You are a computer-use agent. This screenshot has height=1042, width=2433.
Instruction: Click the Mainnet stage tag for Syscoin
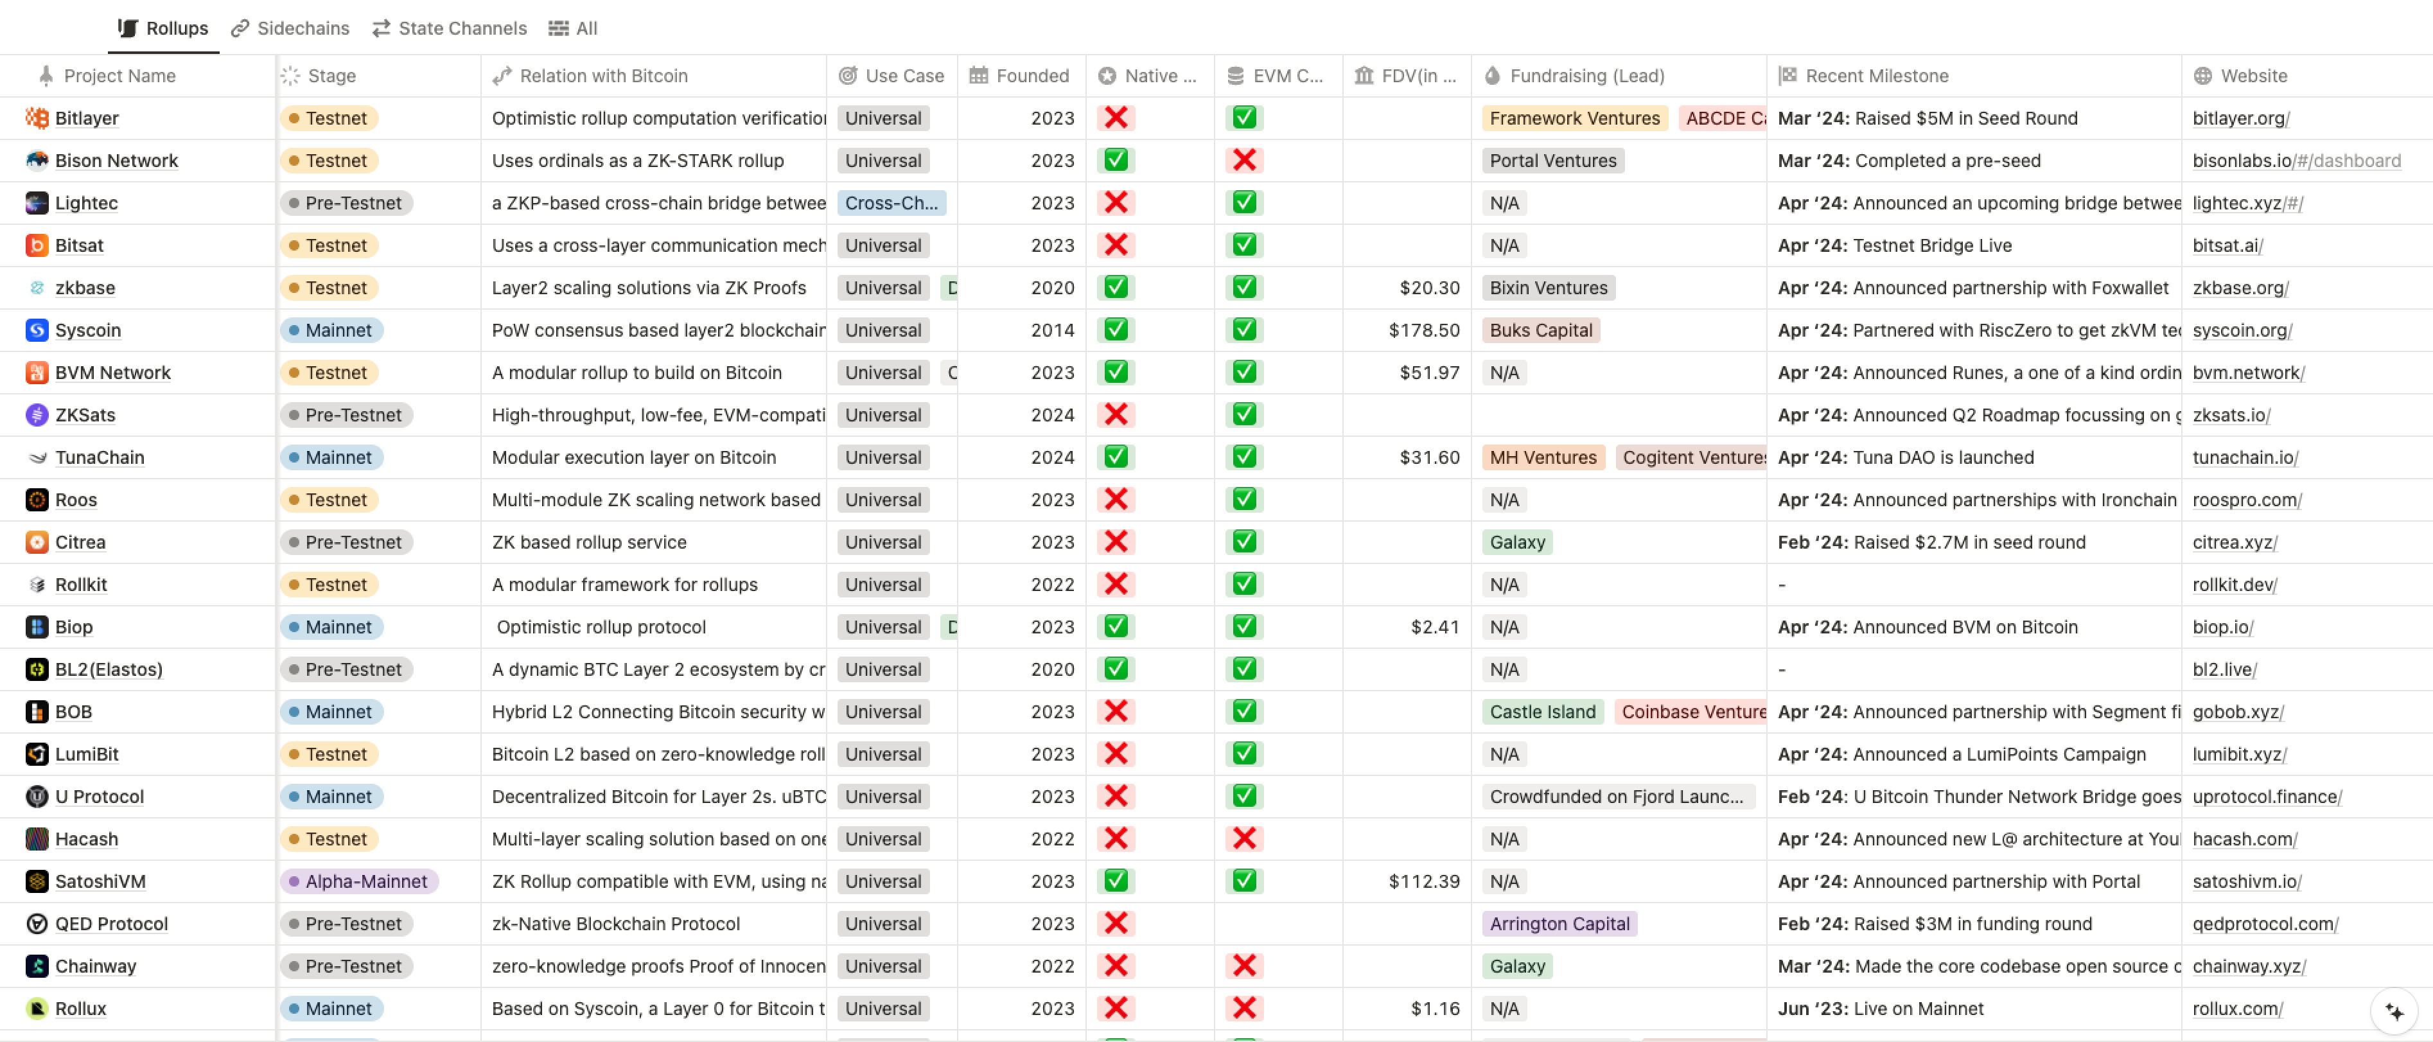(x=331, y=331)
